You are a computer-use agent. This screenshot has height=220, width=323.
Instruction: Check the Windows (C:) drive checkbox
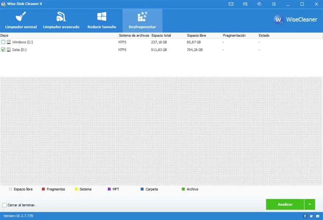pos(3,42)
